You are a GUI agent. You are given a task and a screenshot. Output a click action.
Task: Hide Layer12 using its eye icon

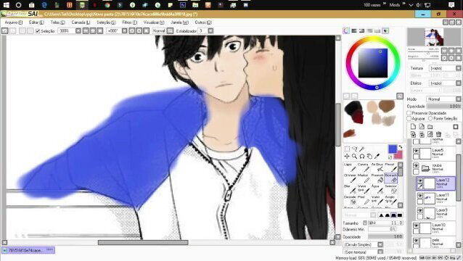[420, 181]
